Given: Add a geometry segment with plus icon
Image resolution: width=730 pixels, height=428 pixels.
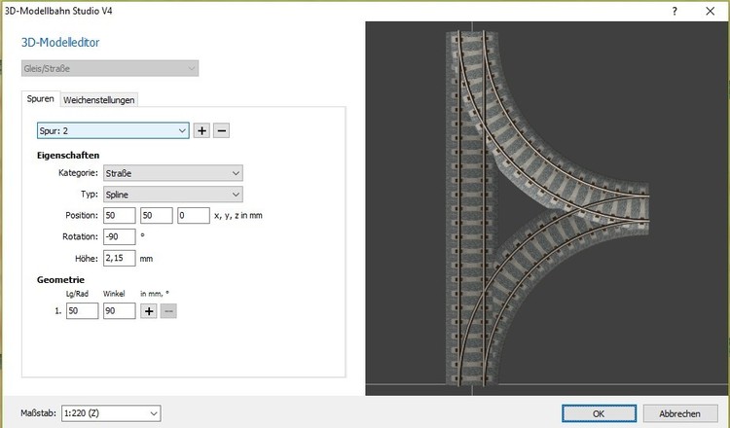Looking at the screenshot, I should pos(149,311).
